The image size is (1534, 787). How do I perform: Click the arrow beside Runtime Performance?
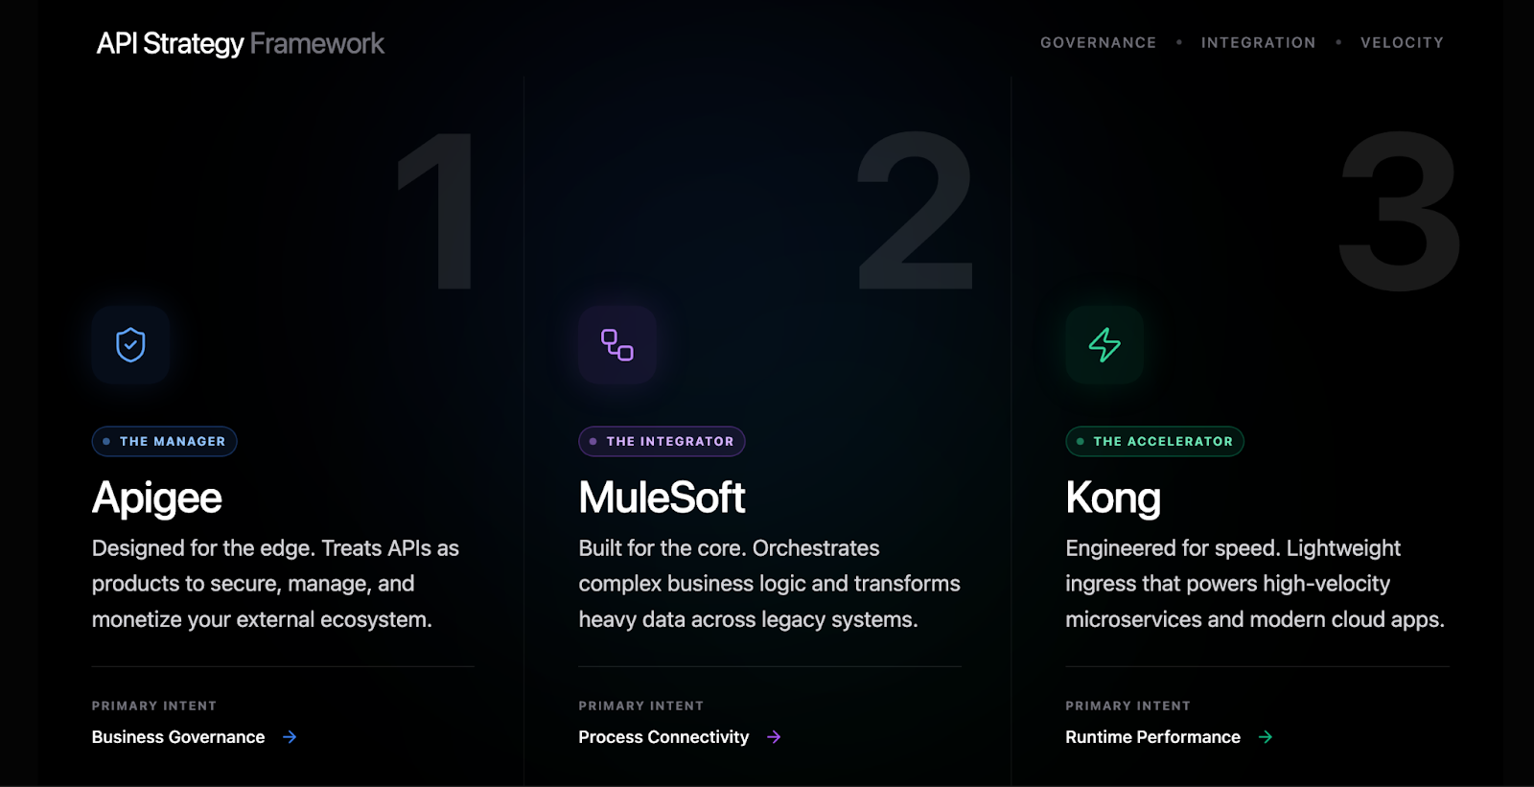click(x=1266, y=737)
